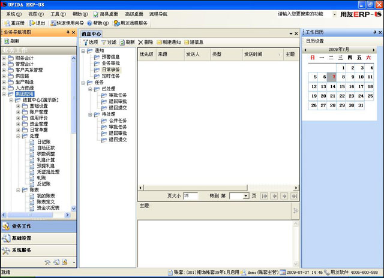The width and height of the screenshot is (384, 278).
Task: Collapse the 通知 node in message tree
Action: (x=83, y=51)
